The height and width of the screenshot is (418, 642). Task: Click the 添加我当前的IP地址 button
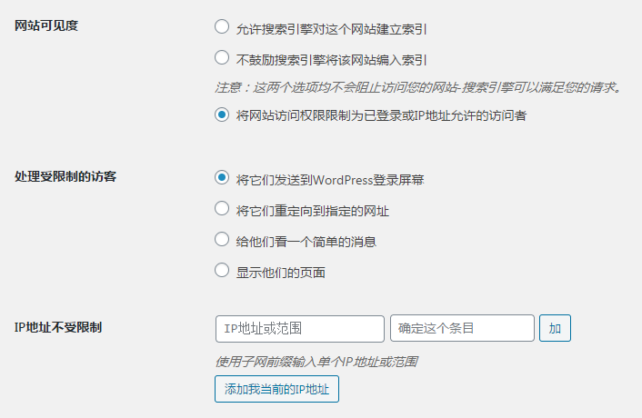click(x=277, y=390)
